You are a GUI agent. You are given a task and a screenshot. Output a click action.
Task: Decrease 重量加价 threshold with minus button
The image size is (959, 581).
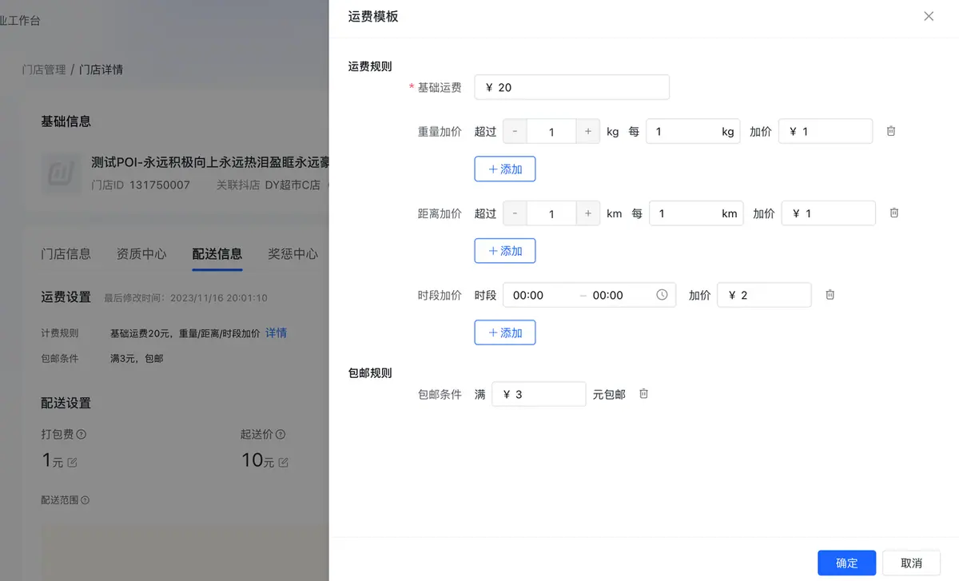pyautogui.click(x=515, y=132)
